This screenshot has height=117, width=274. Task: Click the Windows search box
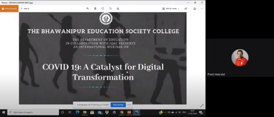(33, 112)
